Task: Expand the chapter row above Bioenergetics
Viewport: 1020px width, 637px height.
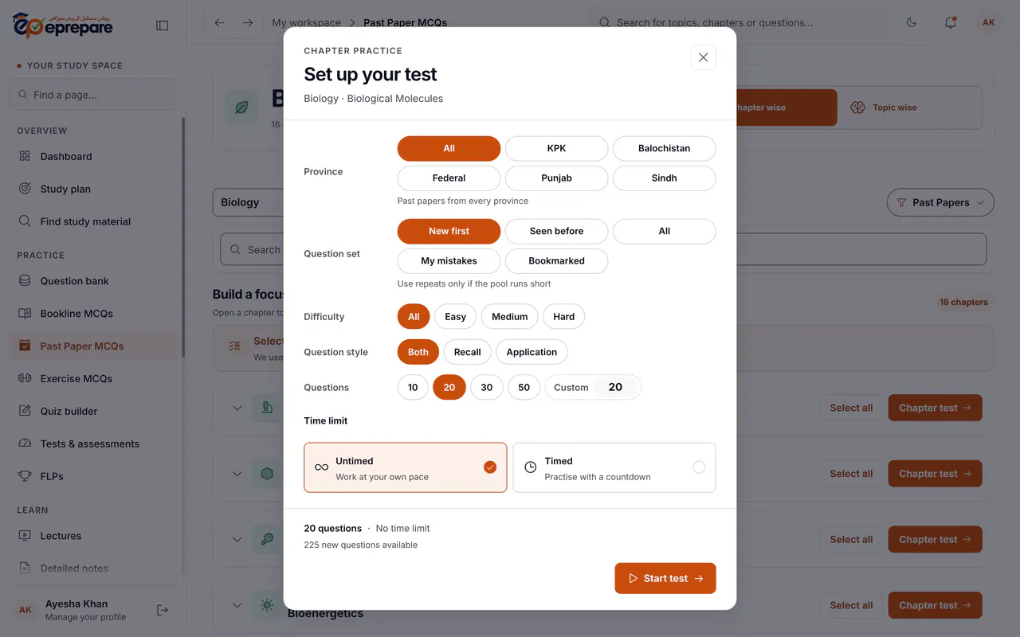Action: pyautogui.click(x=237, y=539)
